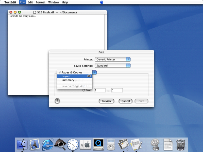Open the Saved Settings popup showing Standard
Image resolution: width=203 pixels, height=152 pixels.
pos(112,65)
